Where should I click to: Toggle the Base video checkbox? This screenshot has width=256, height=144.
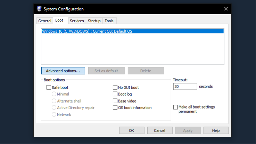point(115,101)
